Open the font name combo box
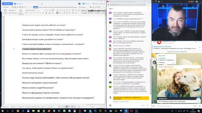The width and height of the screenshot is (202, 113). click(x=31, y=10)
